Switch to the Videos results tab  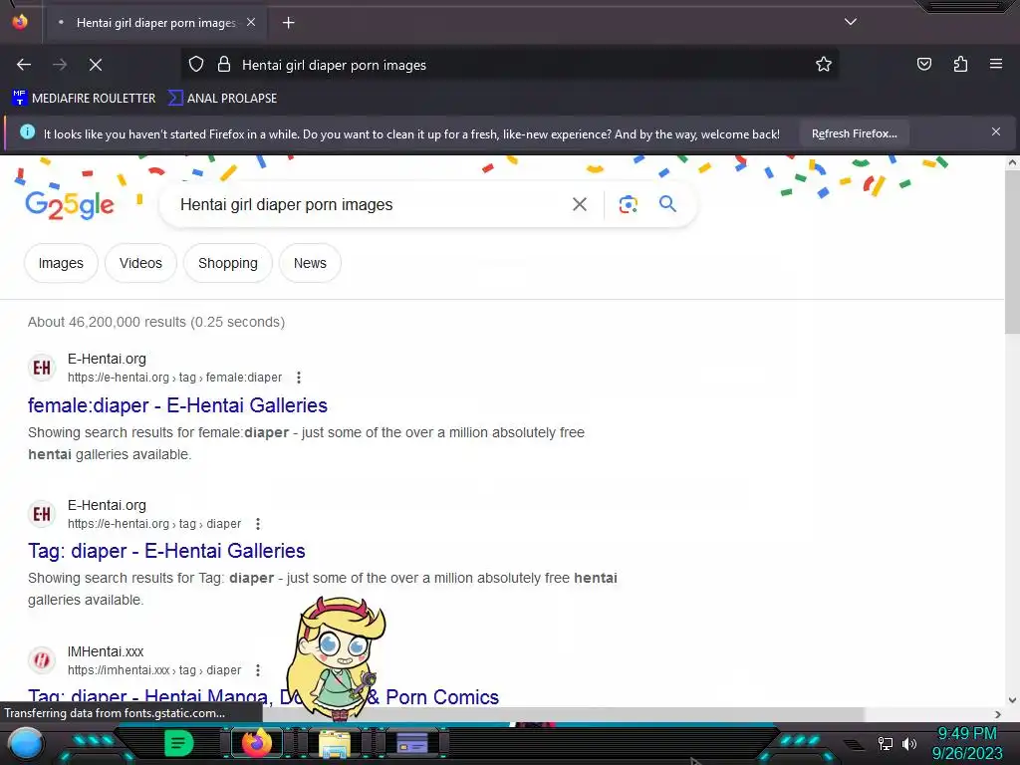tap(140, 263)
